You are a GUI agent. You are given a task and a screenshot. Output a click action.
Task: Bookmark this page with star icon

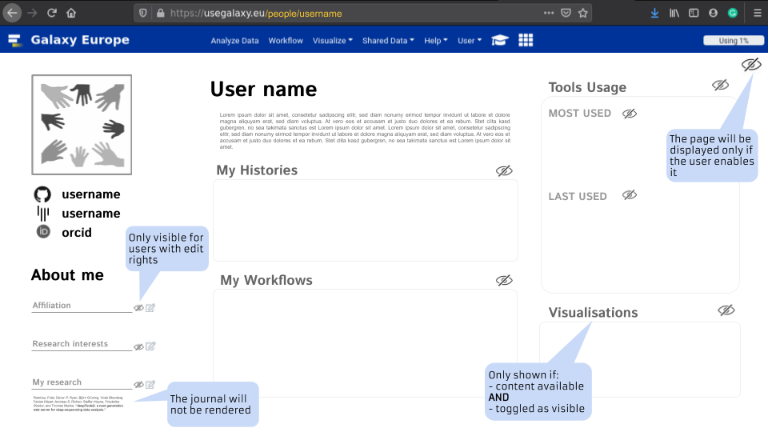[x=583, y=13]
